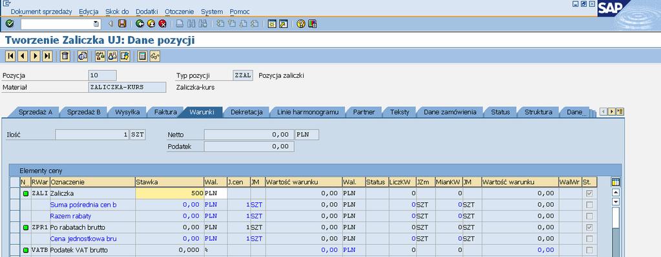Click the green Enter checkmark icon
Image resolution: width=661 pixels, height=257 pixels.
click(10, 24)
